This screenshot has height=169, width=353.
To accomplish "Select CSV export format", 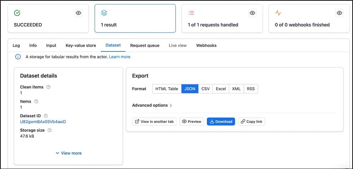I will pos(205,89).
